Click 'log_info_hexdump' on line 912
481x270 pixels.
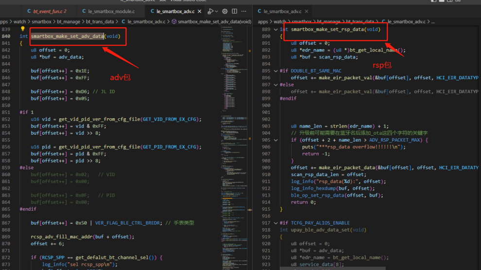pyautogui.click(x=313, y=188)
